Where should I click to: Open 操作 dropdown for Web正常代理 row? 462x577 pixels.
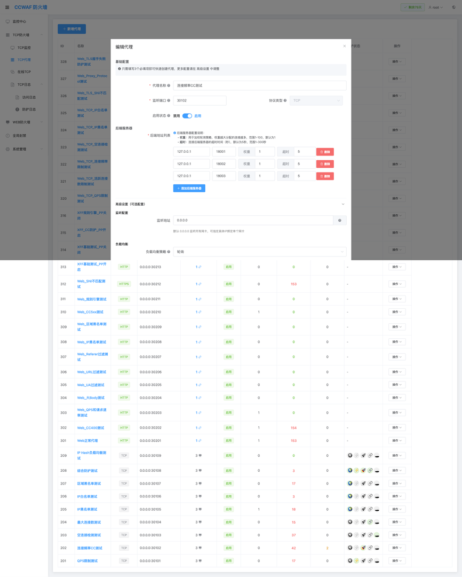(x=397, y=440)
